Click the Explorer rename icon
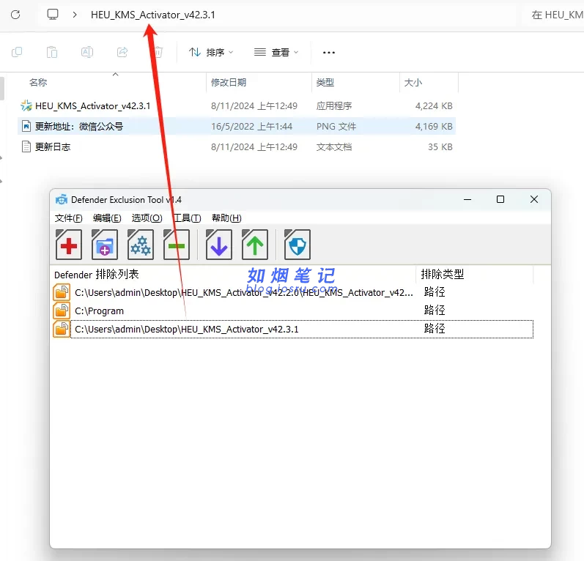The height and width of the screenshot is (561, 584). [87, 52]
